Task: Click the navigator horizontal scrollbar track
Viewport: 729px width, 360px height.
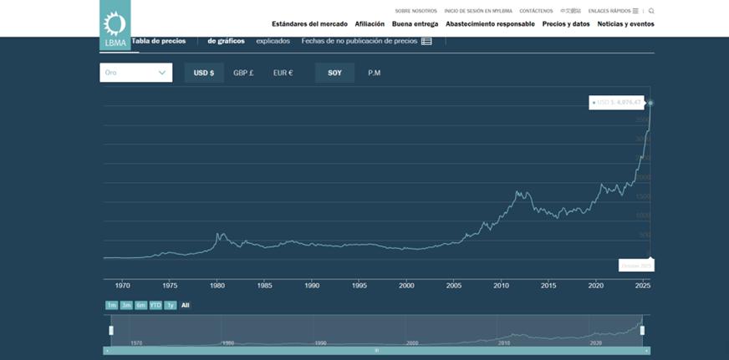Action: click(376, 350)
